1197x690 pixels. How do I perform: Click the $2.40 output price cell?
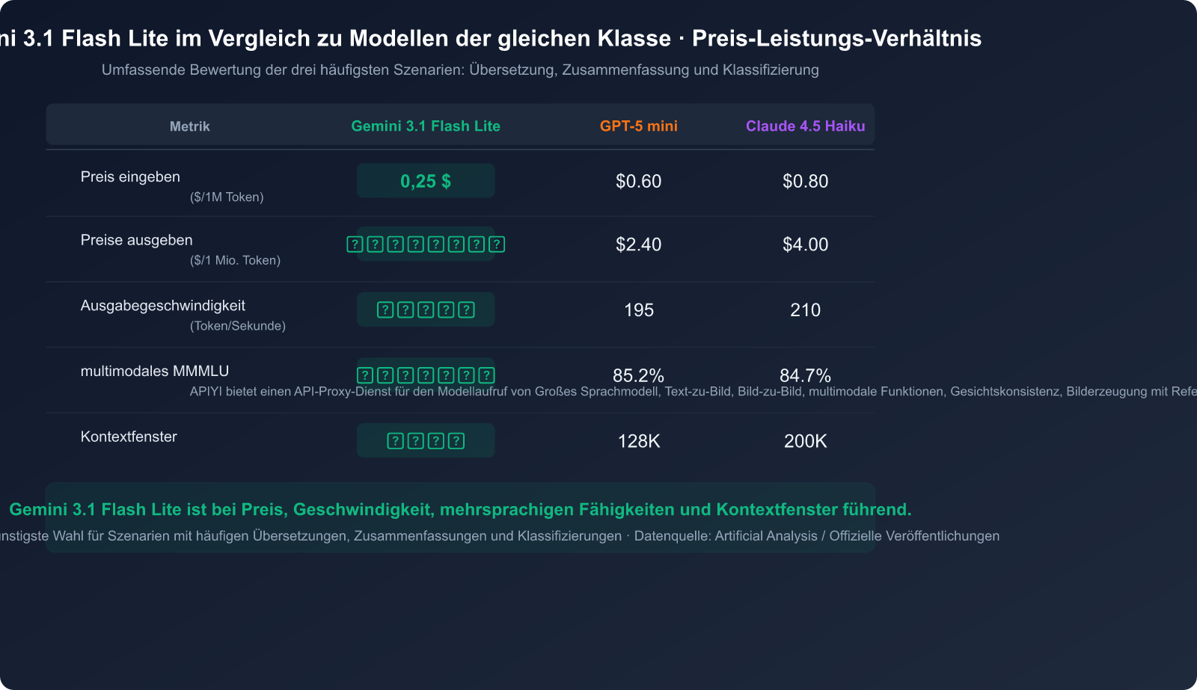[638, 244]
